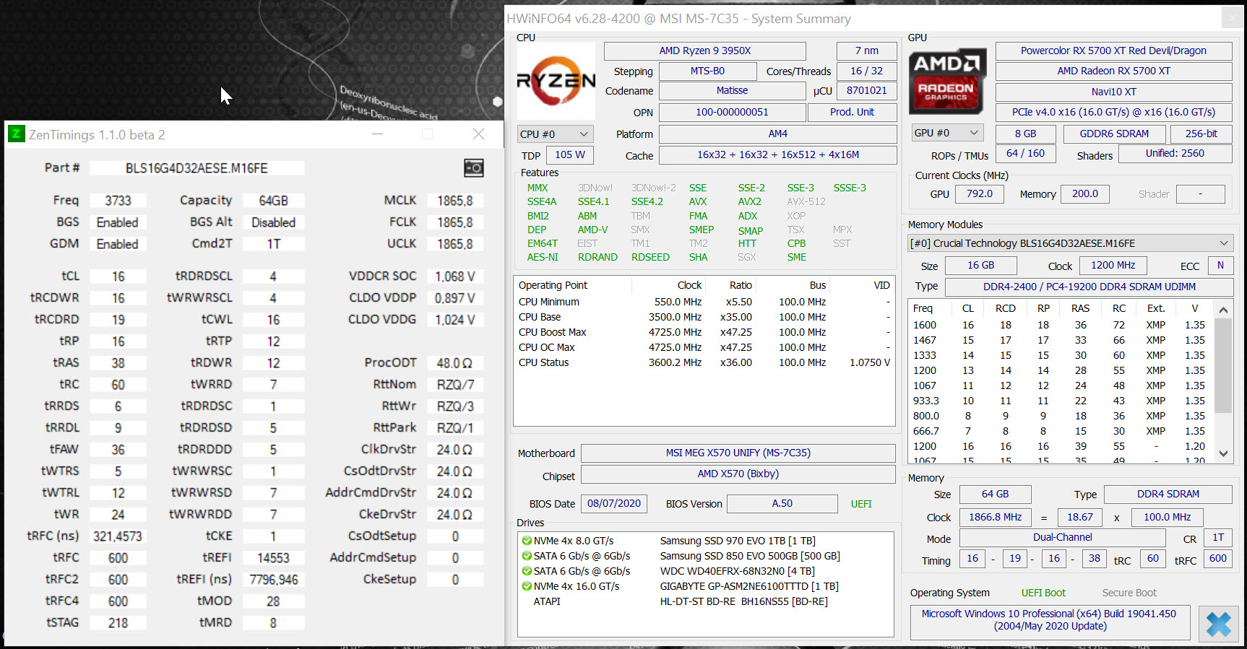Click the ECC indicator N box
1247x649 pixels.
1220,266
